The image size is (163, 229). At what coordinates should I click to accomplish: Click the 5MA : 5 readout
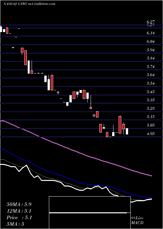[15, 224]
